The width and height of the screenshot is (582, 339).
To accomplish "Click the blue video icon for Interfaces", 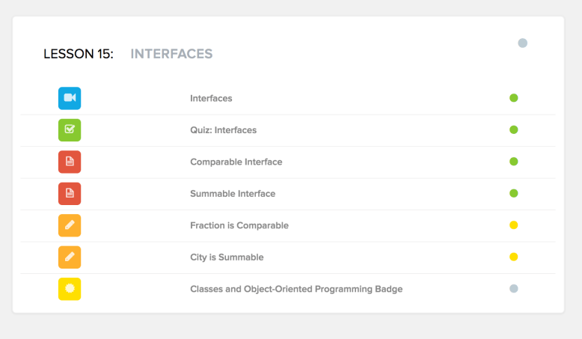I will 70,98.
